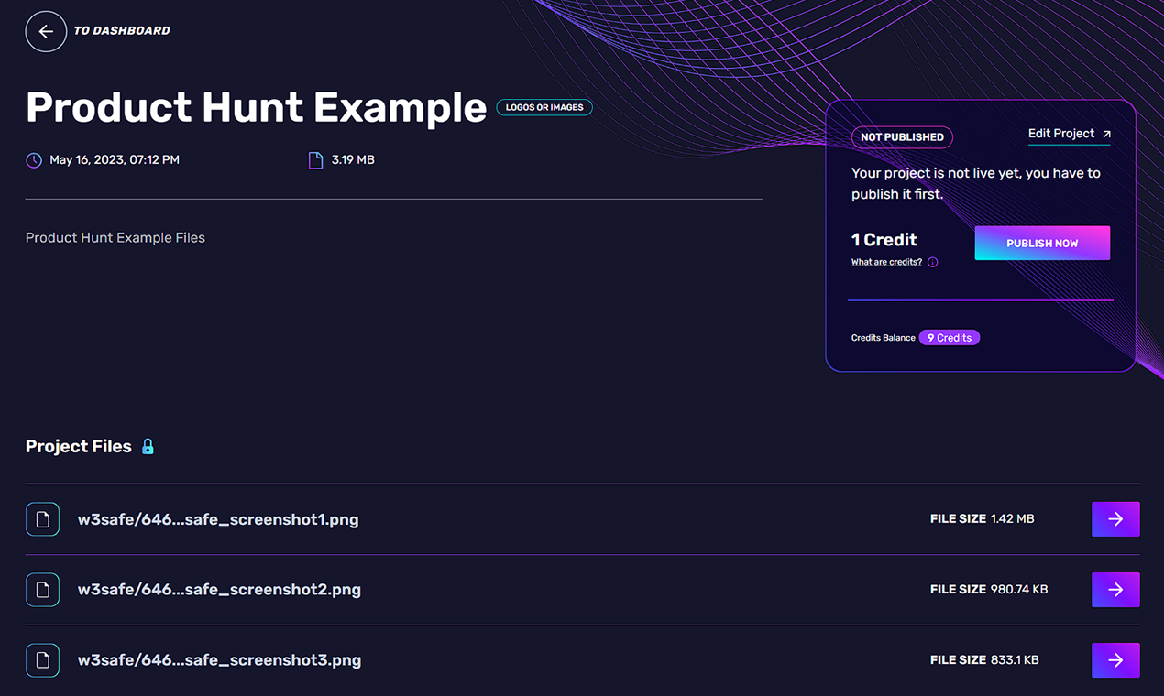Click the external arrow icon beside Edit Project

point(1106,135)
